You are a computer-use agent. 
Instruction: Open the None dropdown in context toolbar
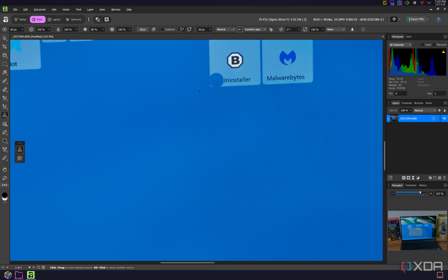click(336, 29)
